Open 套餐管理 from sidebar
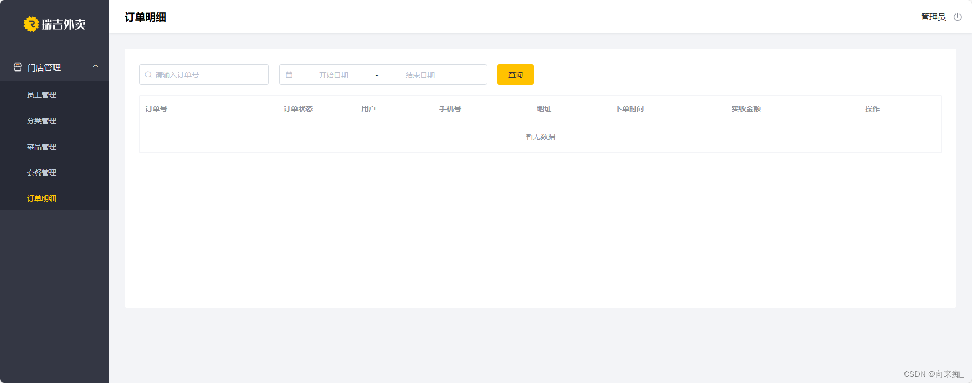 coord(42,173)
